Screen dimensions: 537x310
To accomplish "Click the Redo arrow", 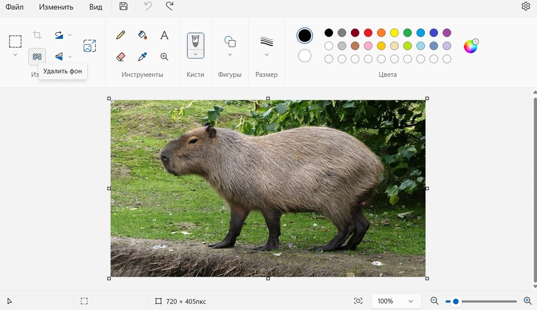I will click(x=169, y=6).
